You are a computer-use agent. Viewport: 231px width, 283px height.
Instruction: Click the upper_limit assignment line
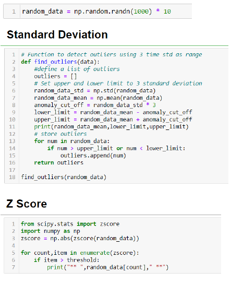pyautogui.click(x=113, y=120)
